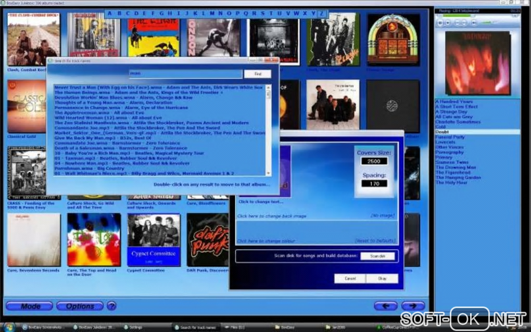531x332 pixels.
Task: Select the Cure The Top album cover
Action: tap(94, 239)
